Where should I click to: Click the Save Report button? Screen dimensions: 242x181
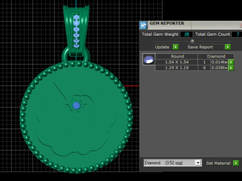[x=206, y=47]
